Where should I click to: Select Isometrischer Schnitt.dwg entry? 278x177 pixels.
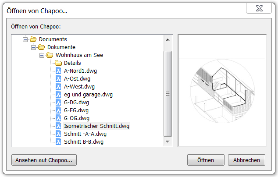pyautogui.click(x=96, y=126)
